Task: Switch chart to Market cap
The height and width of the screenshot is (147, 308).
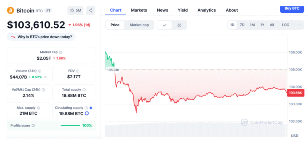Action: tap(139, 25)
